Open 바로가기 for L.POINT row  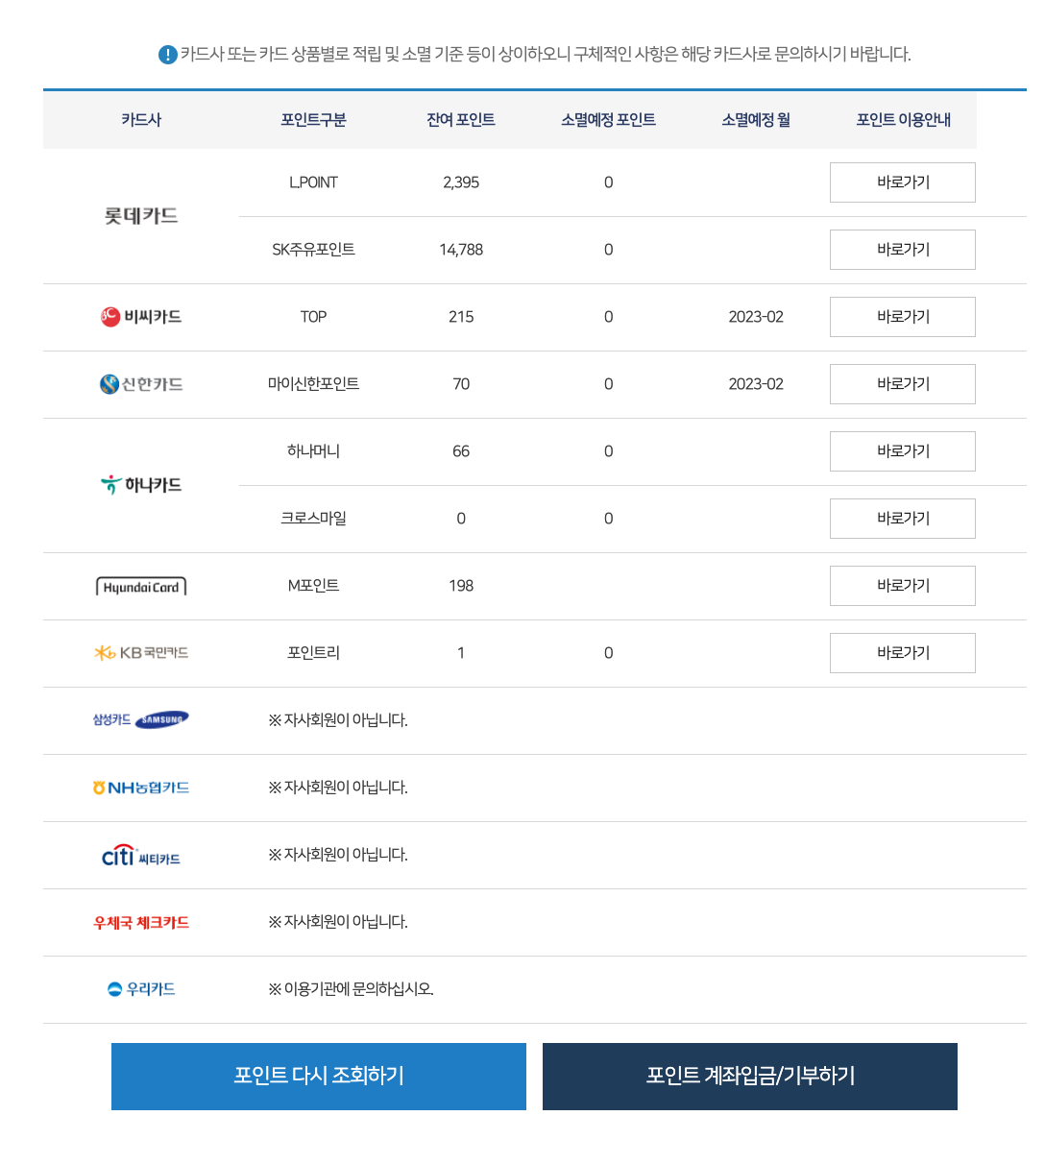click(903, 182)
